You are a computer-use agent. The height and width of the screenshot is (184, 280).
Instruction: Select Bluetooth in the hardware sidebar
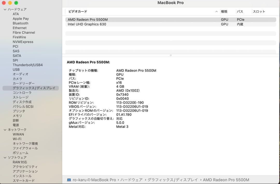click(20, 23)
